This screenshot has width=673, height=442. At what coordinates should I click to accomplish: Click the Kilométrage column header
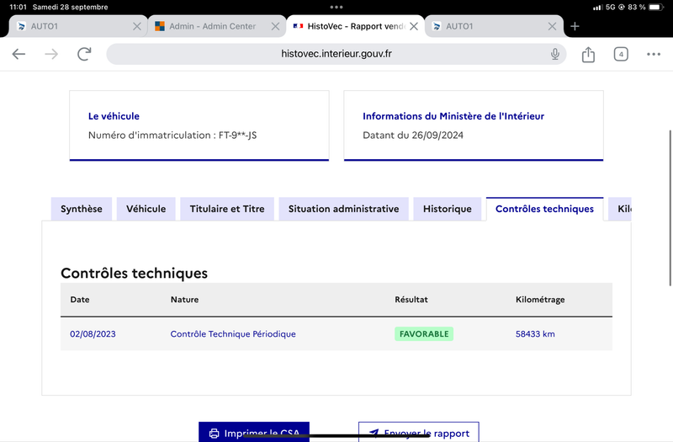point(540,300)
